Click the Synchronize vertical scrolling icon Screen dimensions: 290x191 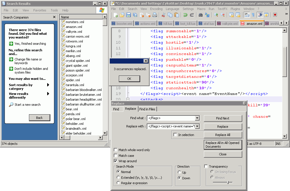tap(231, 15)
